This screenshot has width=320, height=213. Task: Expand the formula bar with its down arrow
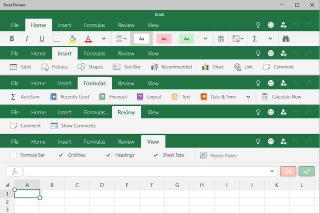tap(272, 171)
